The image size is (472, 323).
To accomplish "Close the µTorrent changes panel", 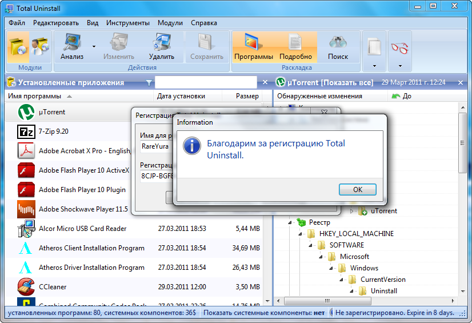I will click(x=461, y=82).
